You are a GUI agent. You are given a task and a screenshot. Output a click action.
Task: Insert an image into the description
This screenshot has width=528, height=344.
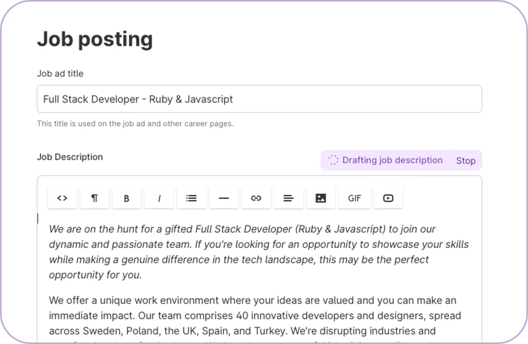click(321, 199)
